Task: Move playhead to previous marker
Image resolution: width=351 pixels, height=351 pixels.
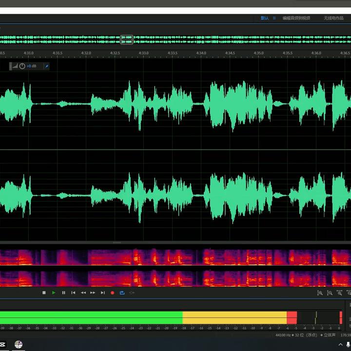Action: [73, 292]
